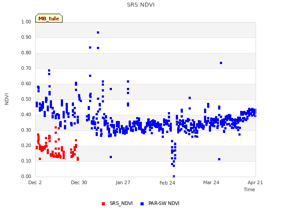This screenshot has width=282, height=212.
Task: Click the Dec 2 x-axis tick label
Action: pos(35,182)
